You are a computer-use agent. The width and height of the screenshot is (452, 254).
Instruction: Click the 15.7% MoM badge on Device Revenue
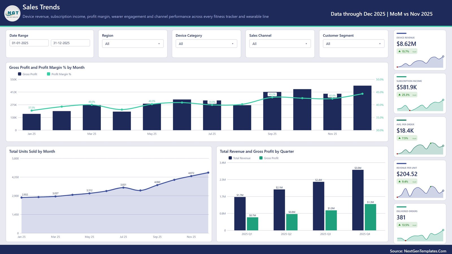coord(407,51)
